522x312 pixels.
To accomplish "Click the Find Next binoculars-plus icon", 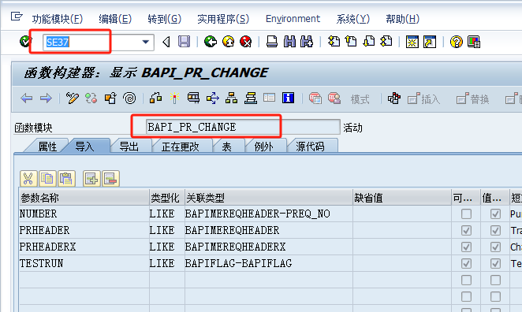I will pos(307,42).
